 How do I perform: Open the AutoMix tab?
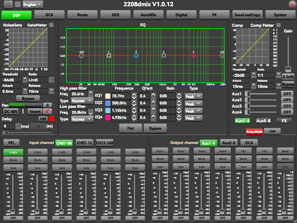pos(148,15)
